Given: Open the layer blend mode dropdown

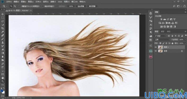Looking at the screenshot, I should pyautogui.click(x=162, y=39).
